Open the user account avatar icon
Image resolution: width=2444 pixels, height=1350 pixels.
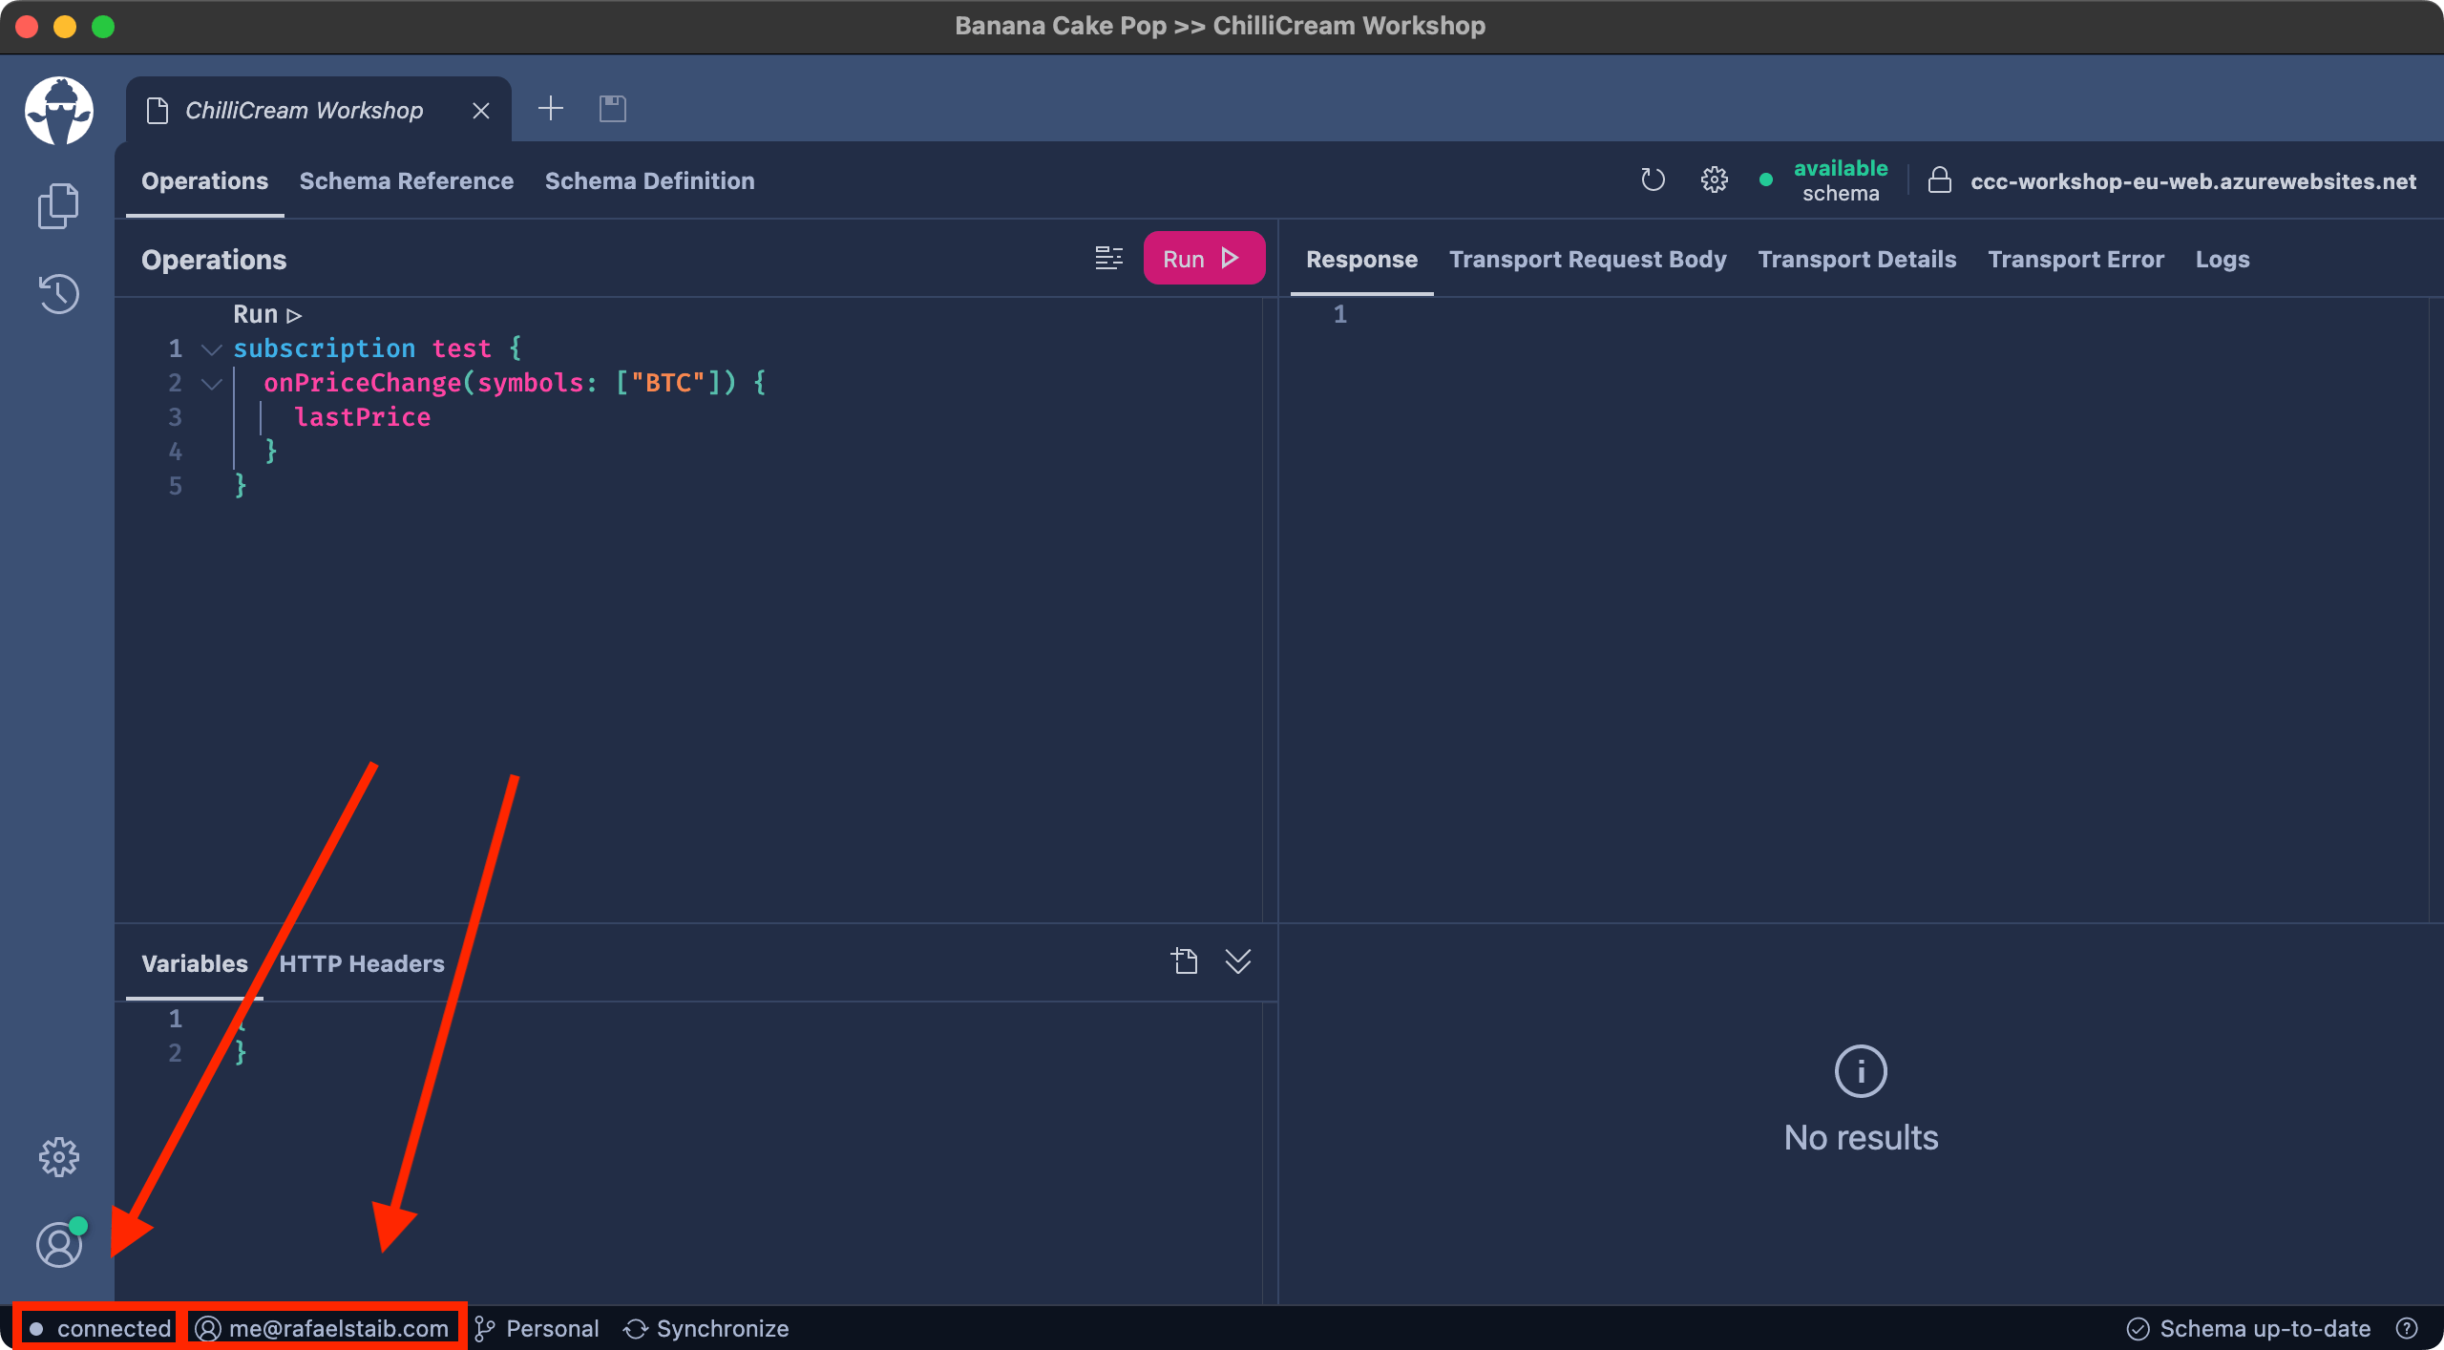[58, 1244]
